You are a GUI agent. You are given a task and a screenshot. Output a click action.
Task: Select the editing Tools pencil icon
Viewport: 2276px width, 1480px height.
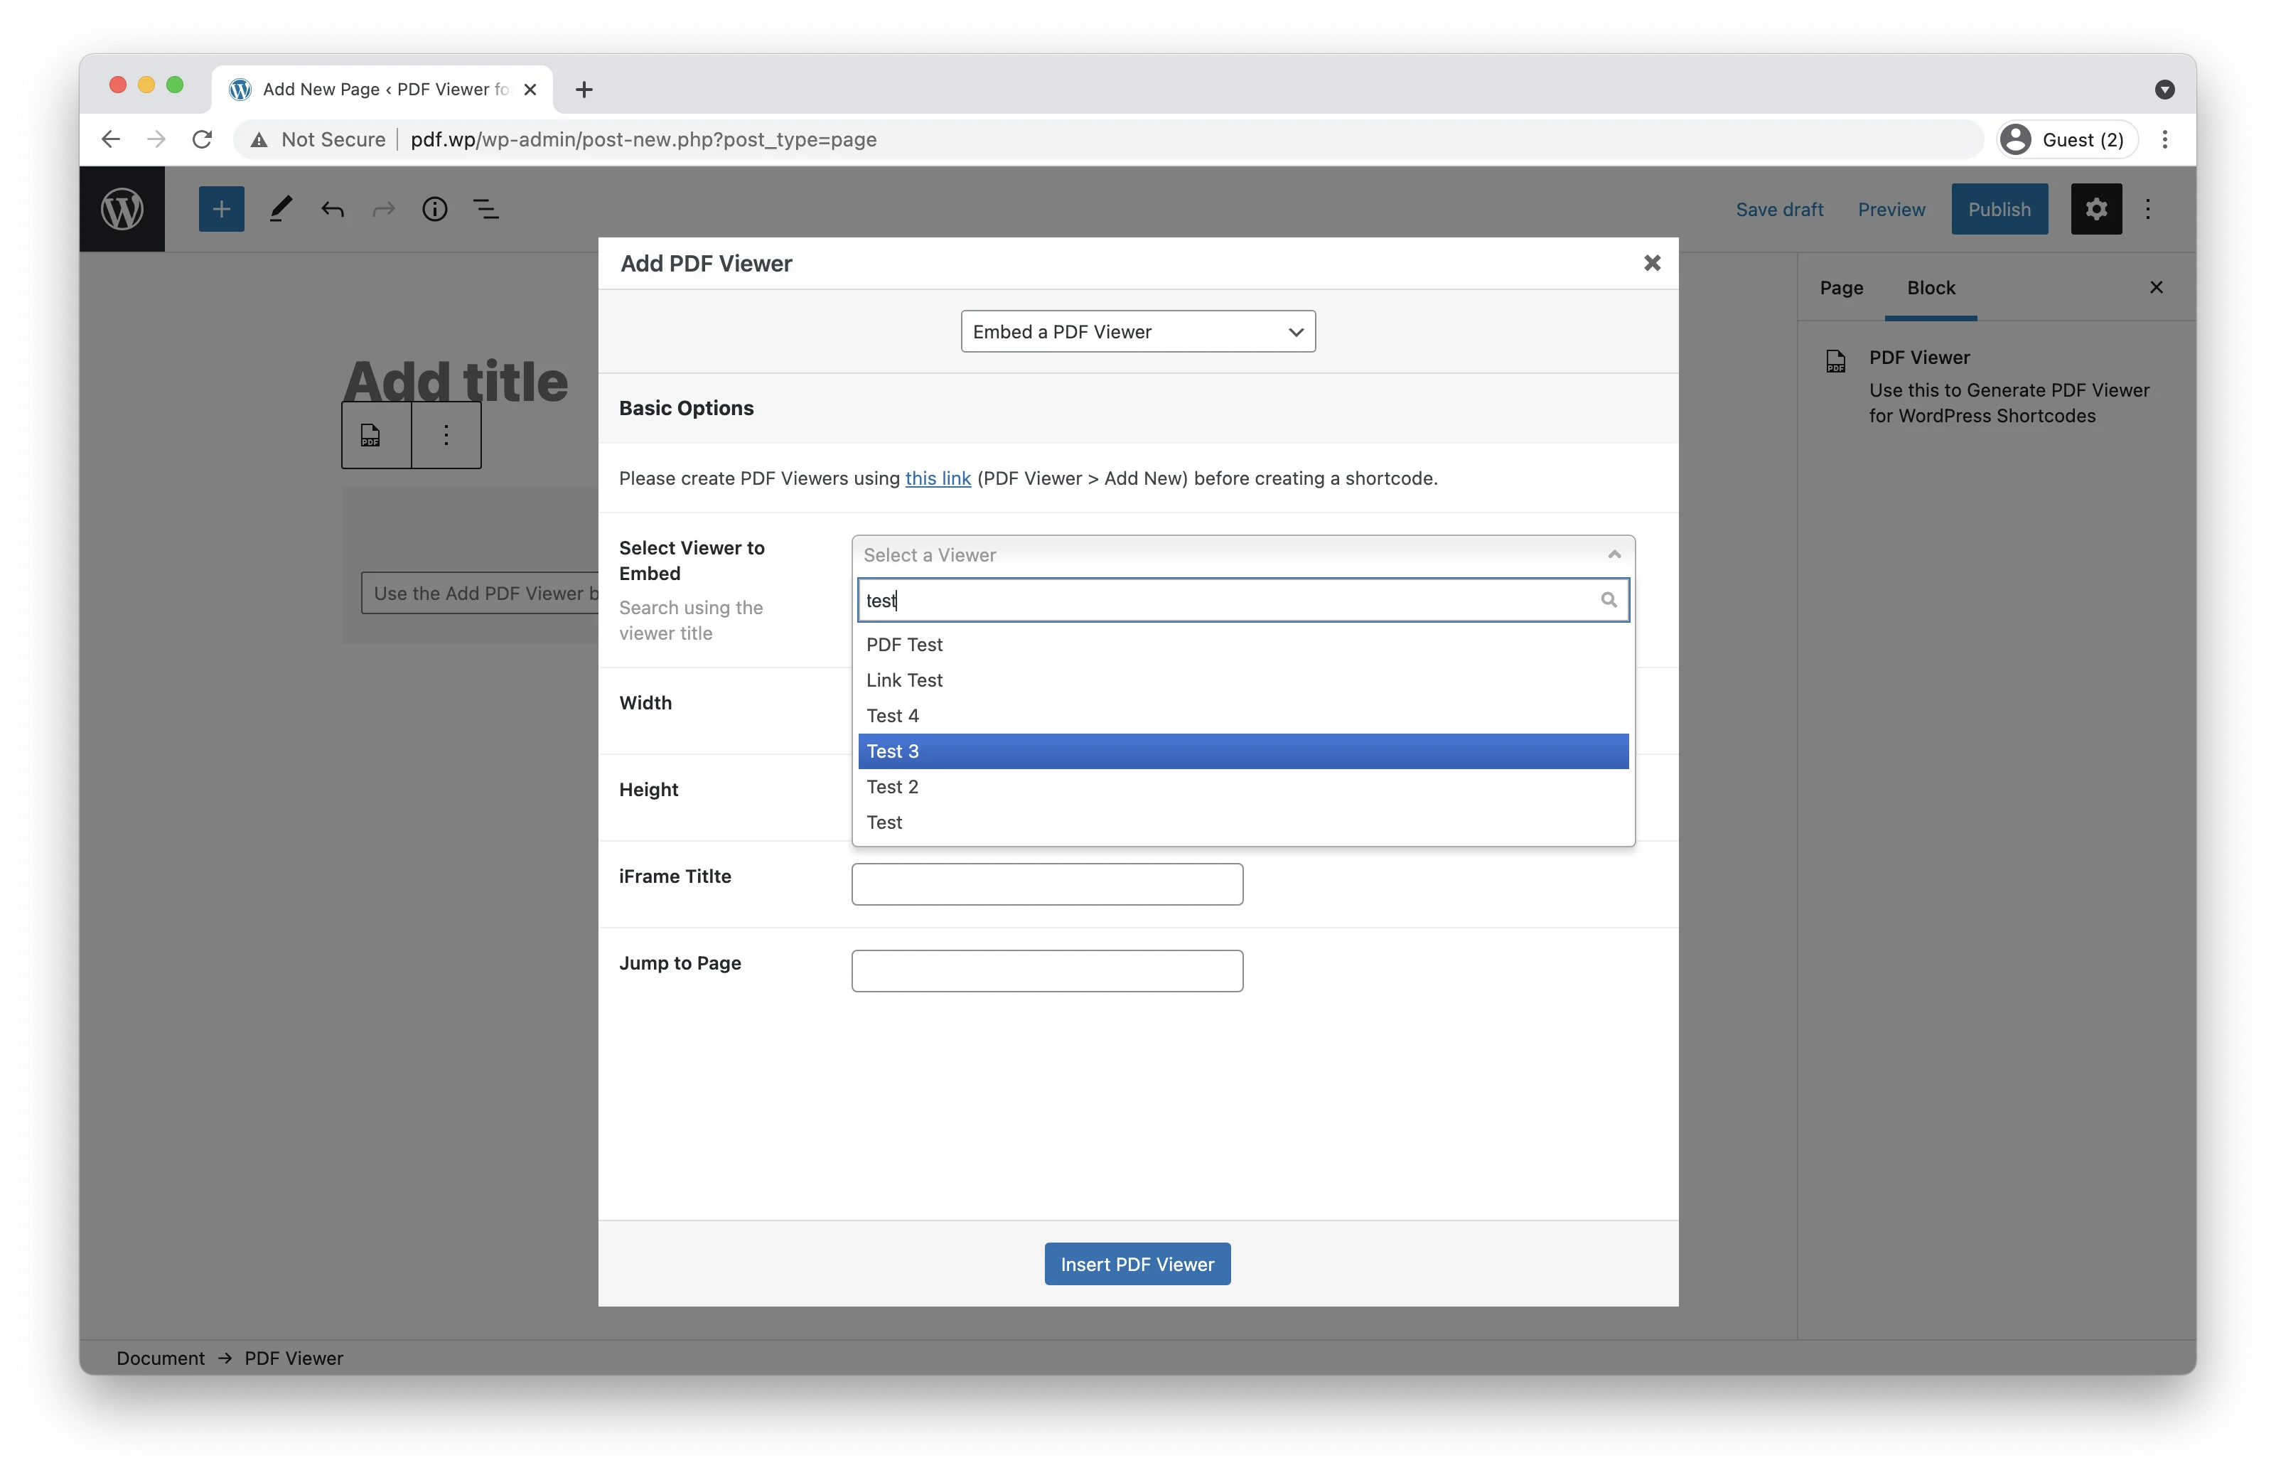(280, 208)
